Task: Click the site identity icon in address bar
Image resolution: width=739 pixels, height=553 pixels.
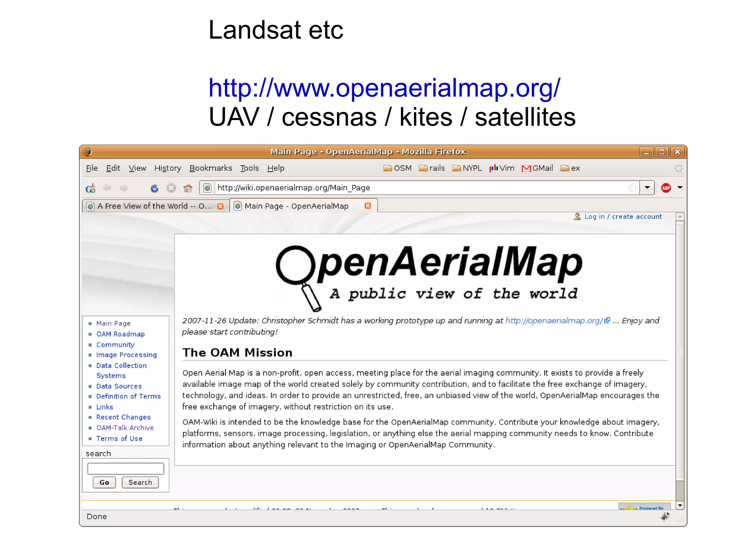Action: click(207, 188)
